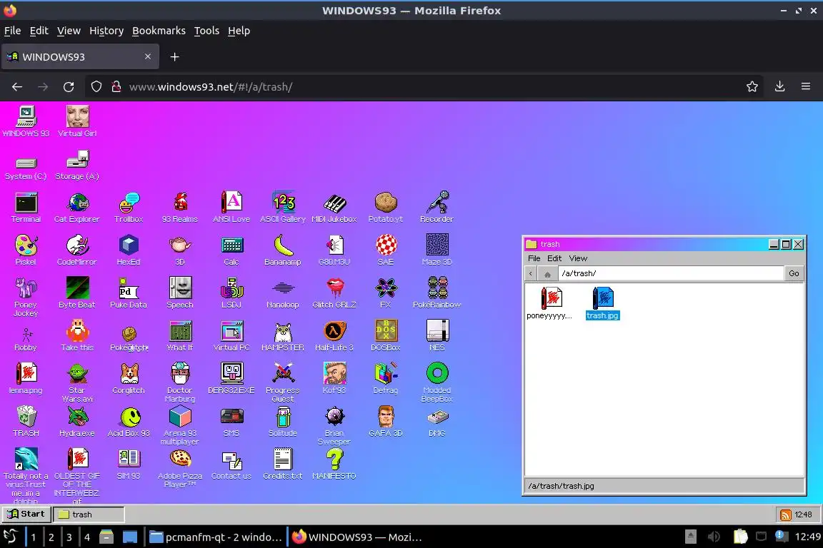Viewport: 823px width, 548px height.
Task: Open the Maze 3D icon
Action: pos(437,250)
